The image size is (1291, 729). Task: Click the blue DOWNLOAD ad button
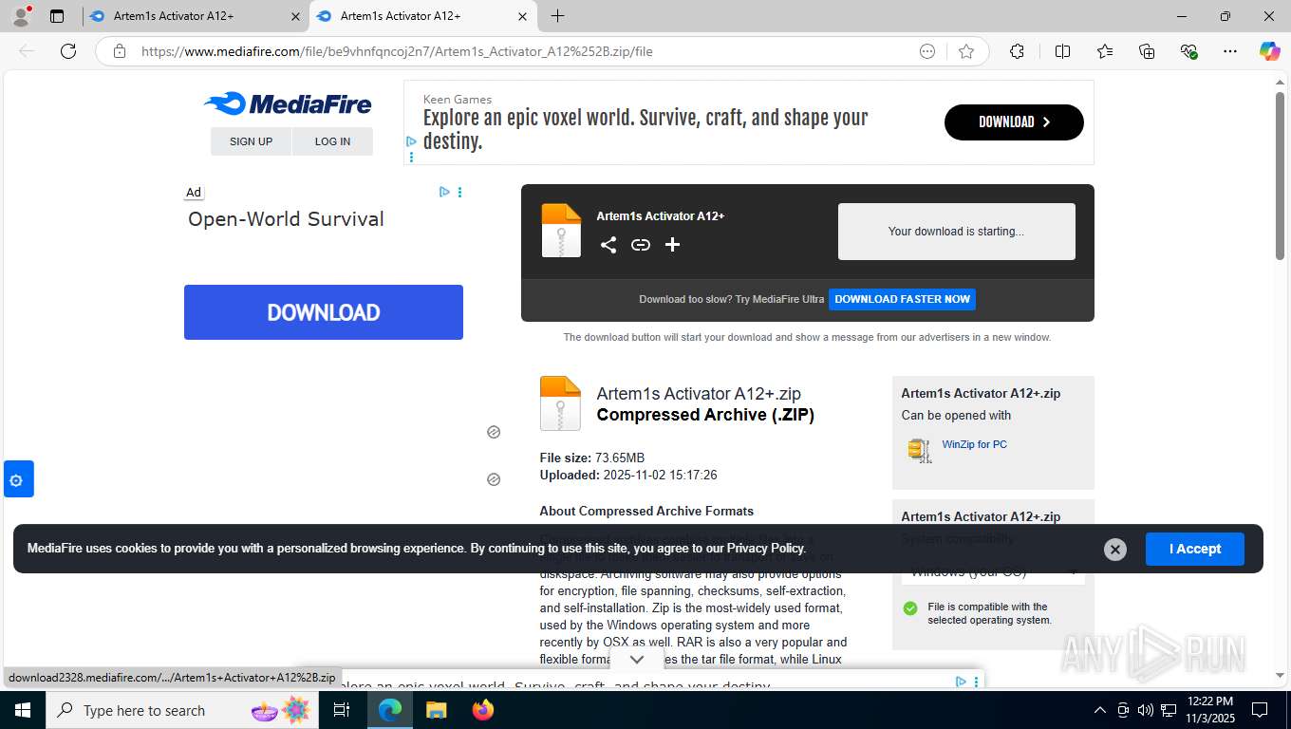324,312
